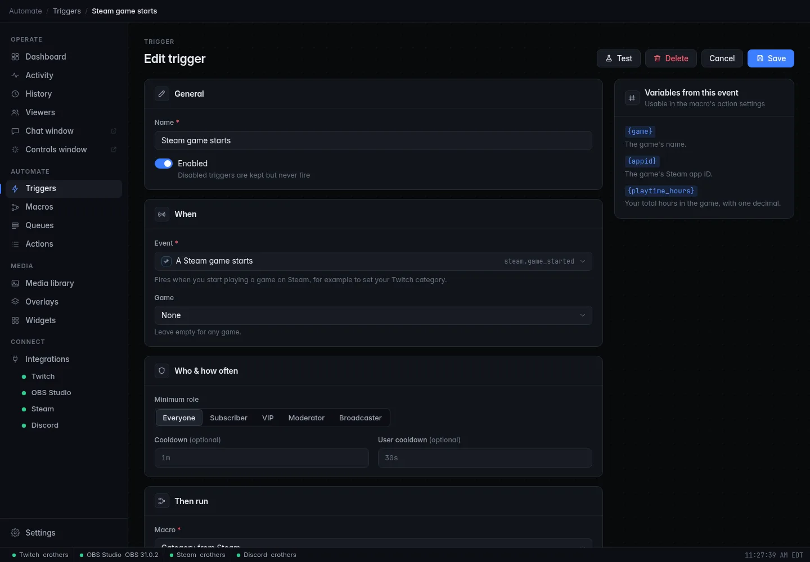Click the Cooldown input field
810x562 pixels.
click(262, 458)
